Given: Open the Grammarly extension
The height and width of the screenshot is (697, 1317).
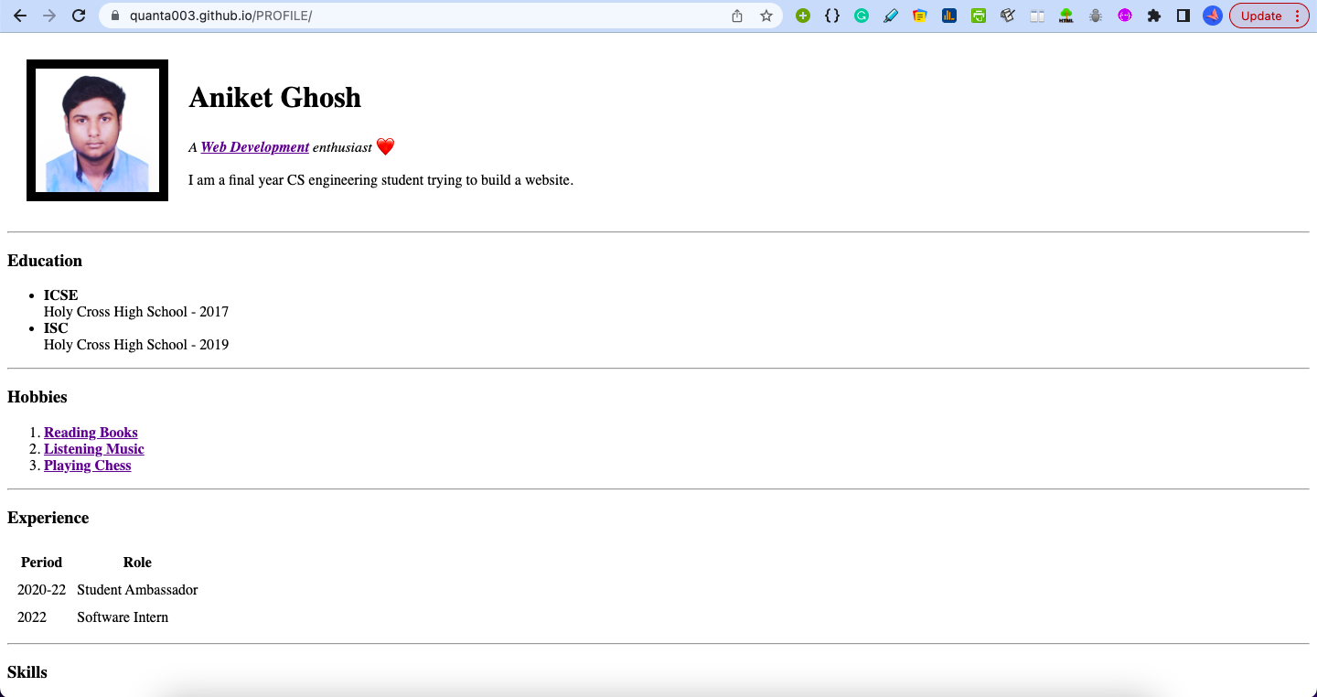Looking at the screenshot, I should 862,16.
